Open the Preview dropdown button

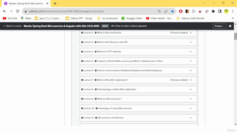tap(220, 26)
